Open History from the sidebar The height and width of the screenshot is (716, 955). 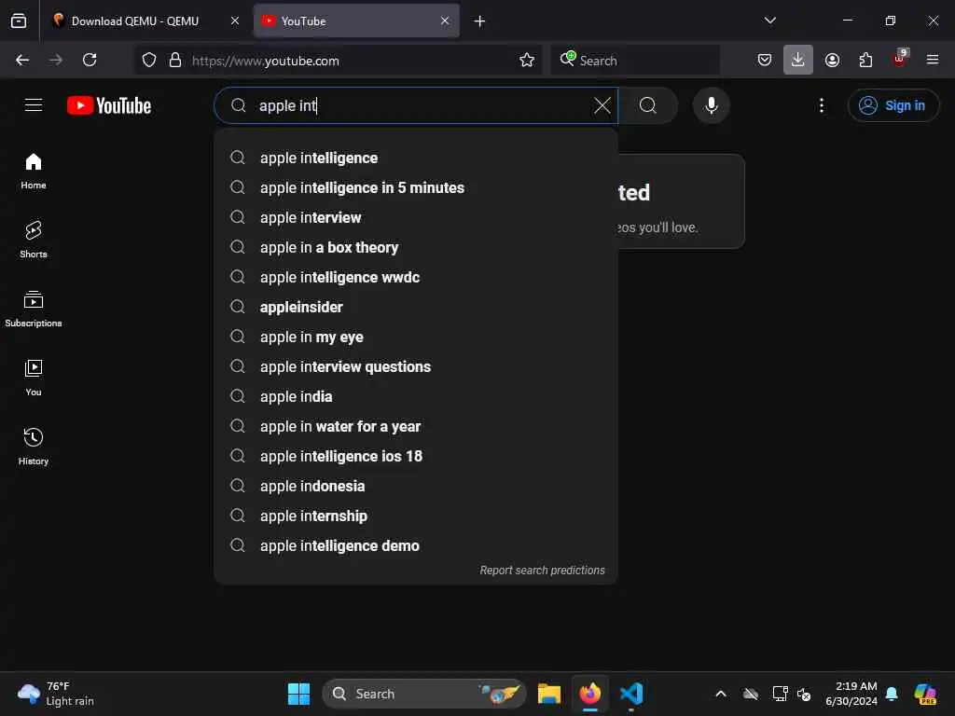(x=34, y=447)
